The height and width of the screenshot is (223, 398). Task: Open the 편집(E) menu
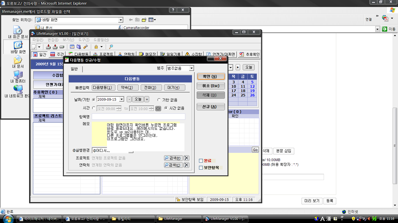tap(53, 40)
